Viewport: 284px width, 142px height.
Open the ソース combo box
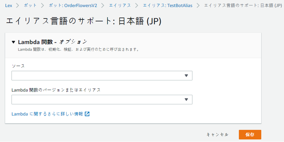(x=102, y=76)
